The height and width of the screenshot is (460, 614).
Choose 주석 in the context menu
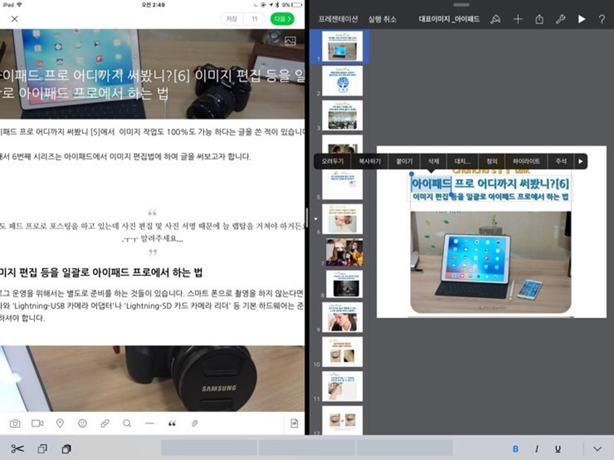click(561, 161)
